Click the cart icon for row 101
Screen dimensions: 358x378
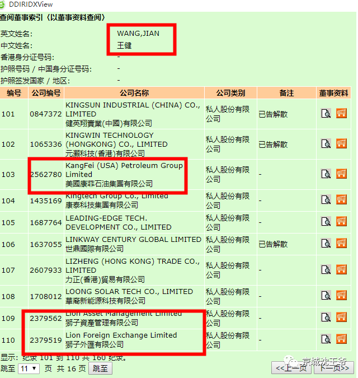(341, 114)
